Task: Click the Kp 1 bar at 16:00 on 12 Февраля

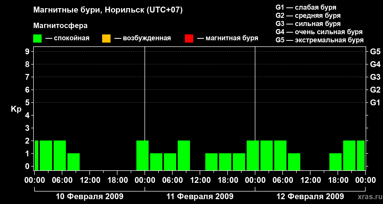Action: click(336, 162)
